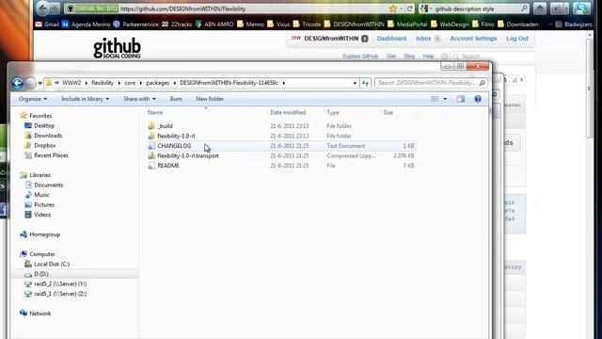The width and height of the screenshot is (602, 339).
Task: Open Pictures library
Action: pyautogui.click(x=44, y=205)
